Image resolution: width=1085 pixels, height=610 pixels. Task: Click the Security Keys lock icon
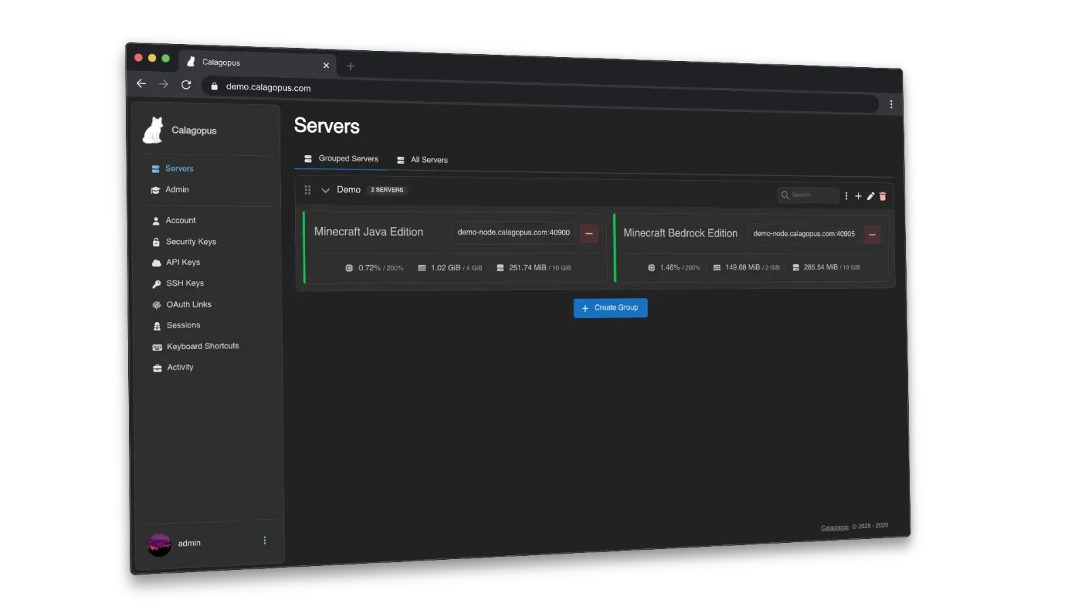pos(156,242)
